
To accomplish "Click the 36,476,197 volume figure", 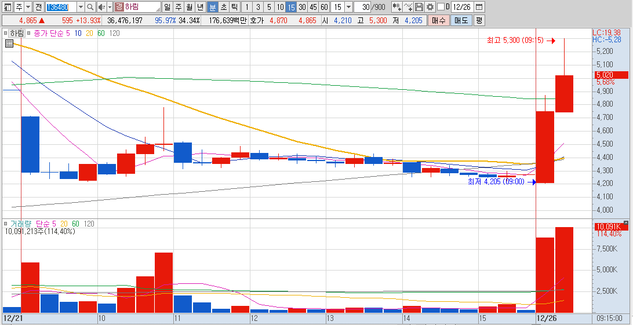I will click(125, 20).
